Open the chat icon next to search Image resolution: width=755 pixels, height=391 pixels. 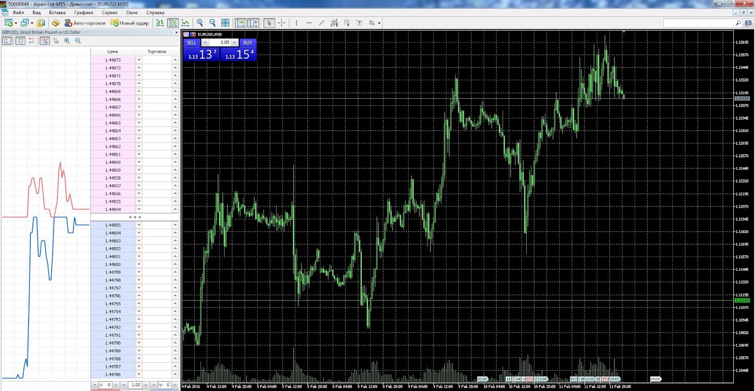(748, 23)
